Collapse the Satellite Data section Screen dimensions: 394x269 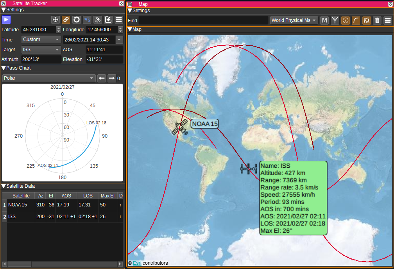4,186
